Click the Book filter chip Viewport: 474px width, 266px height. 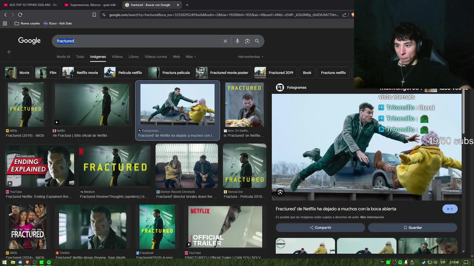click(307, 73)
